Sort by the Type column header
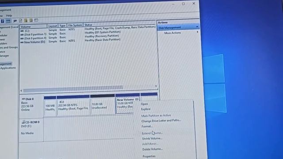Viewport: 283px width, 159px height. pyautogui.click(x=62, y=26)
